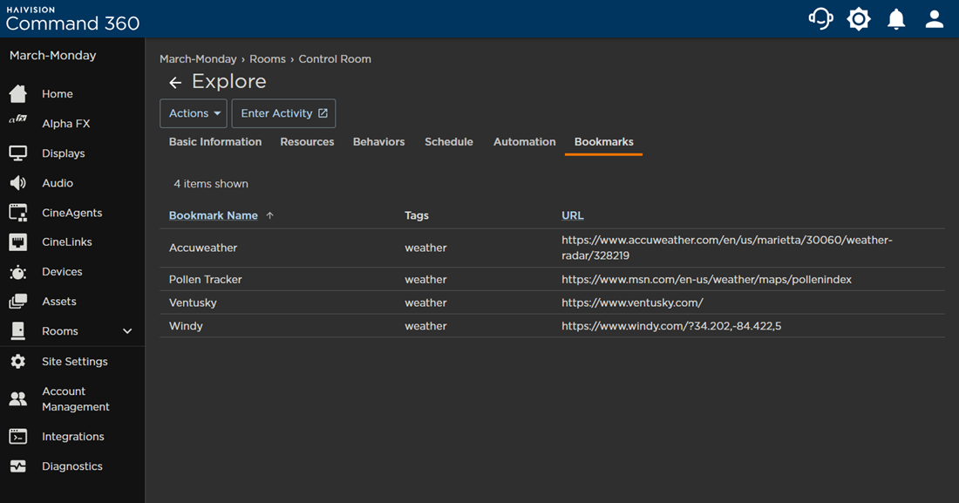Click the Enter Activity button
The image size is (959, 503).
(x=284, y=113)
